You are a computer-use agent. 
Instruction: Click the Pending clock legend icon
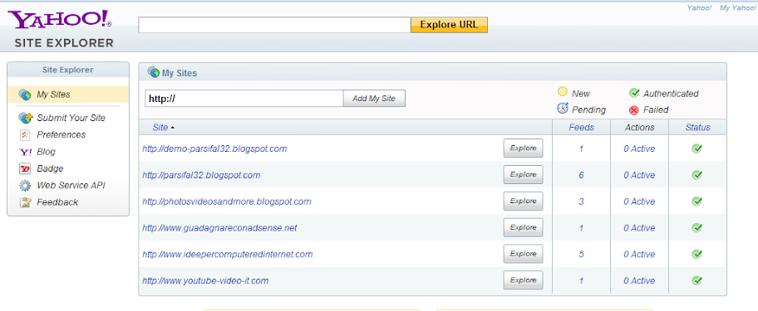point(562,108)
